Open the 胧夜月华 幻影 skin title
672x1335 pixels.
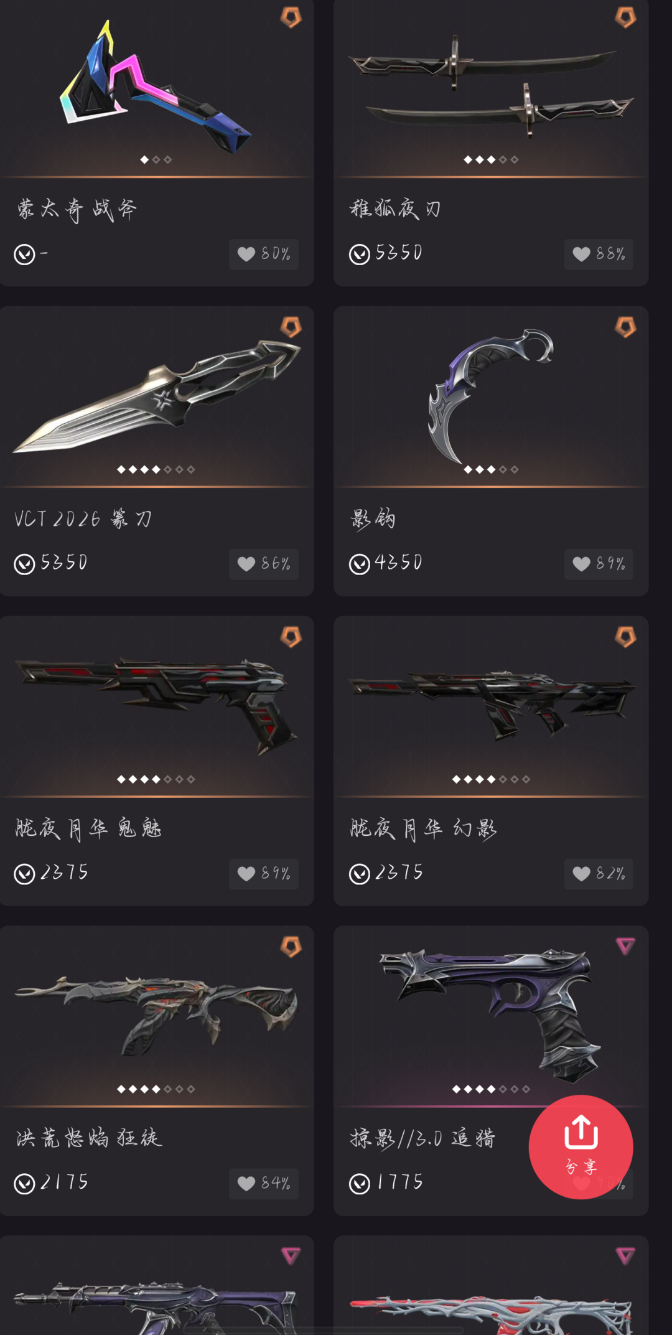[x=424, y=828]
